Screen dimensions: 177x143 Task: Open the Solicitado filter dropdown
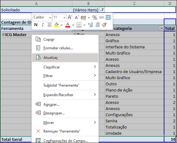coord(102,10)
